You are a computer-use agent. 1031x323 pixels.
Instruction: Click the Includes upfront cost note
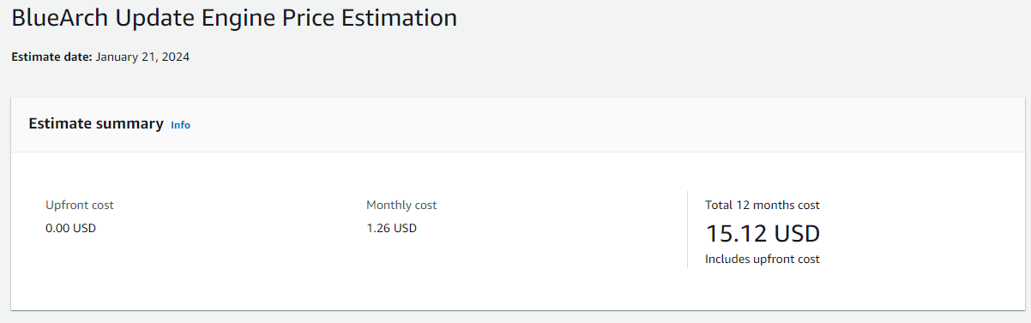click(763, 259)
